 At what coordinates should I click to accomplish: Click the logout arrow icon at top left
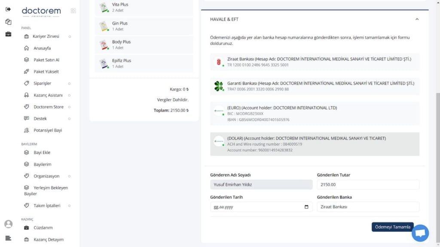(x=8, y=9)
